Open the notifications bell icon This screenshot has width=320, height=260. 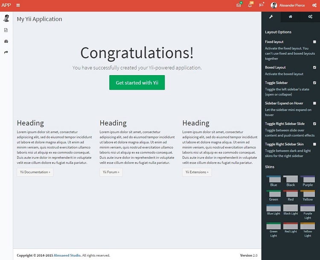pos(250,5)
